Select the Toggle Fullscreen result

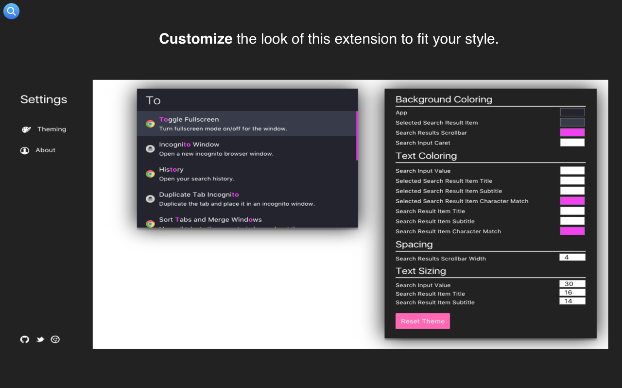247,124
